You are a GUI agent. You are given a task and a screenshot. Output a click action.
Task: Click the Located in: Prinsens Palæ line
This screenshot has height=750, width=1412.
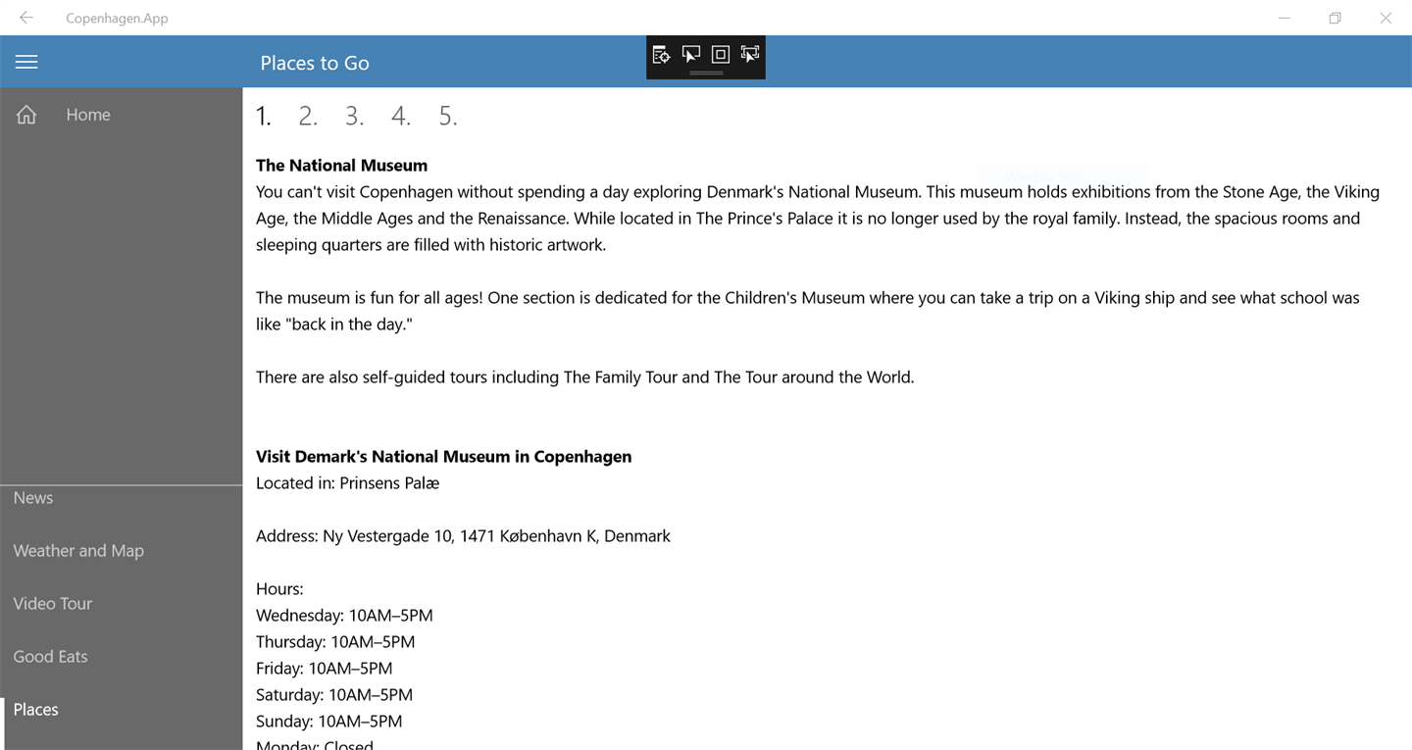(x=348, y=483)
